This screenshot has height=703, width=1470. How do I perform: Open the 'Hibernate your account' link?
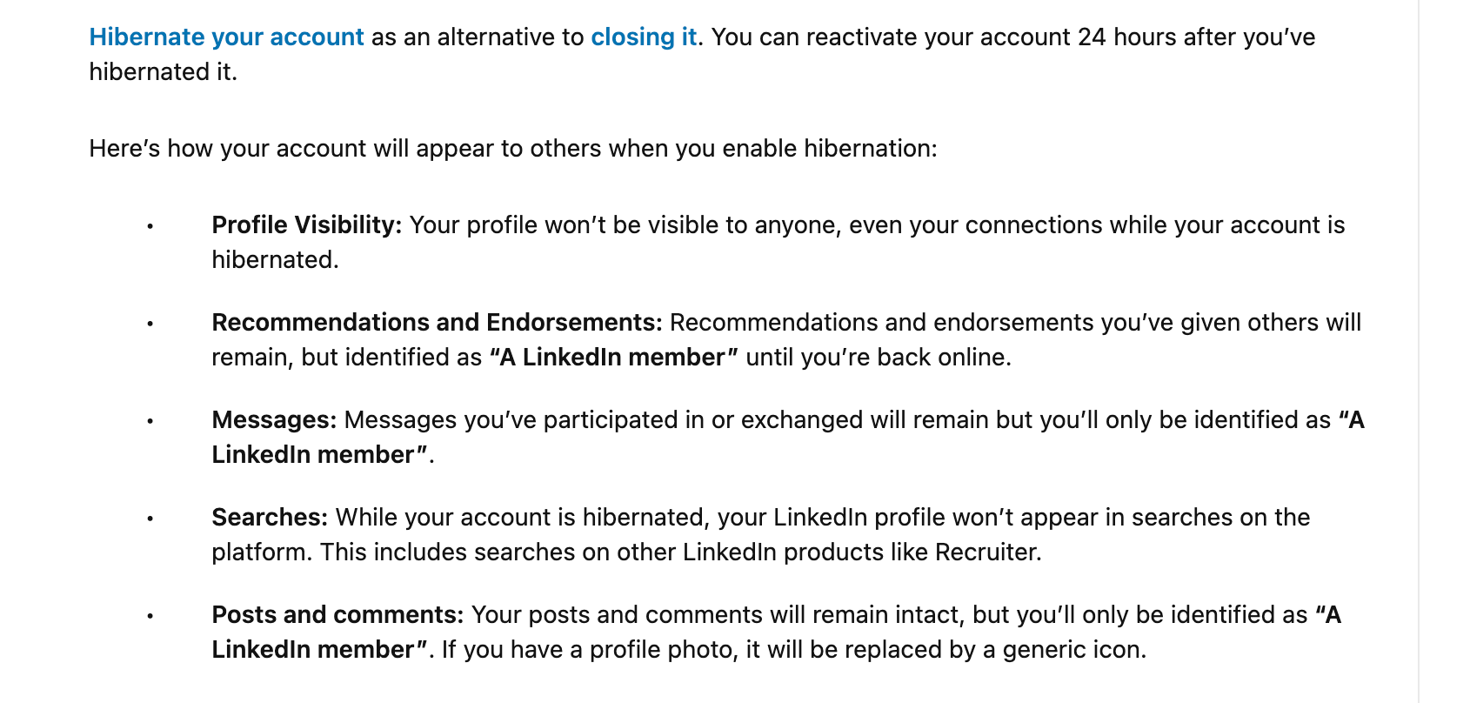point(226,37)
